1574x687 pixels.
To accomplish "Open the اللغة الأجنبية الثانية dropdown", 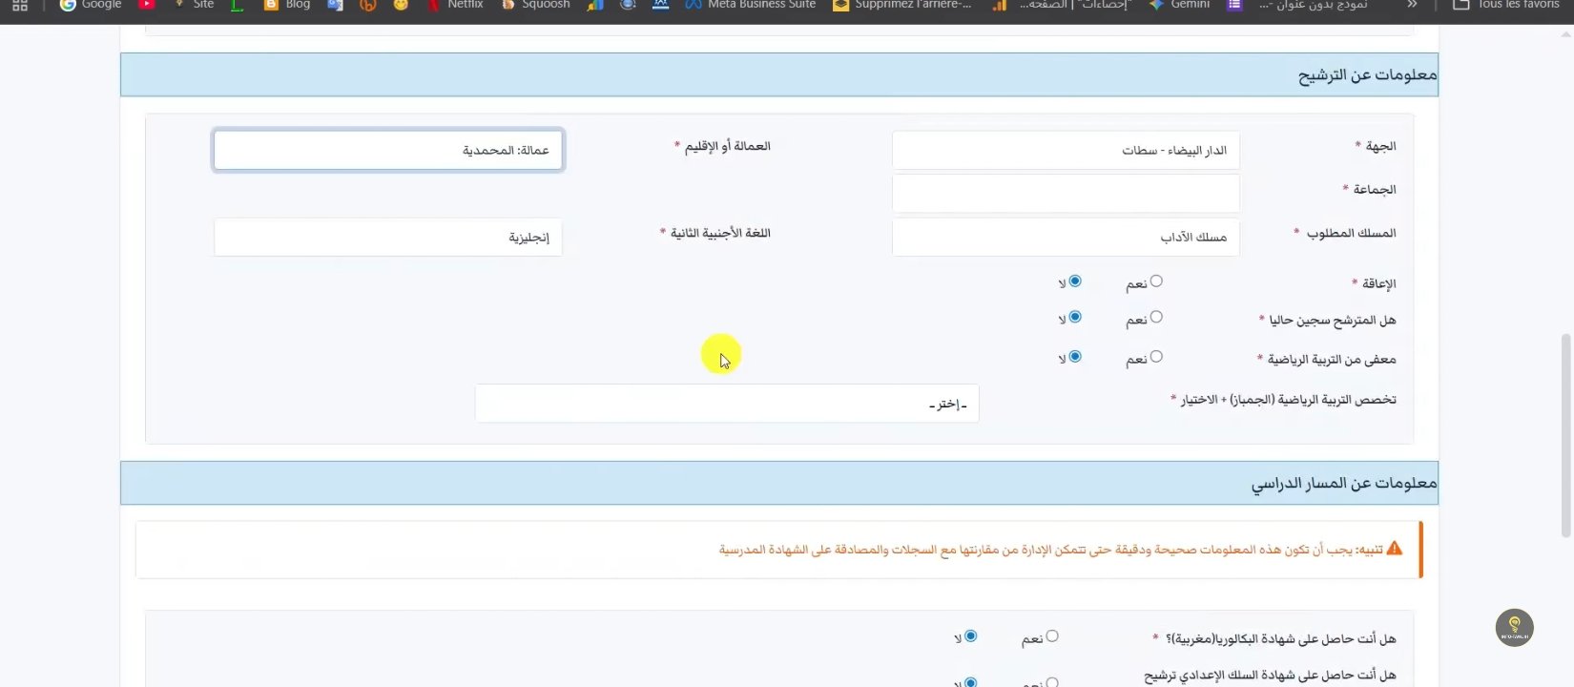I will pyautogui.click(x=388, y=238).
